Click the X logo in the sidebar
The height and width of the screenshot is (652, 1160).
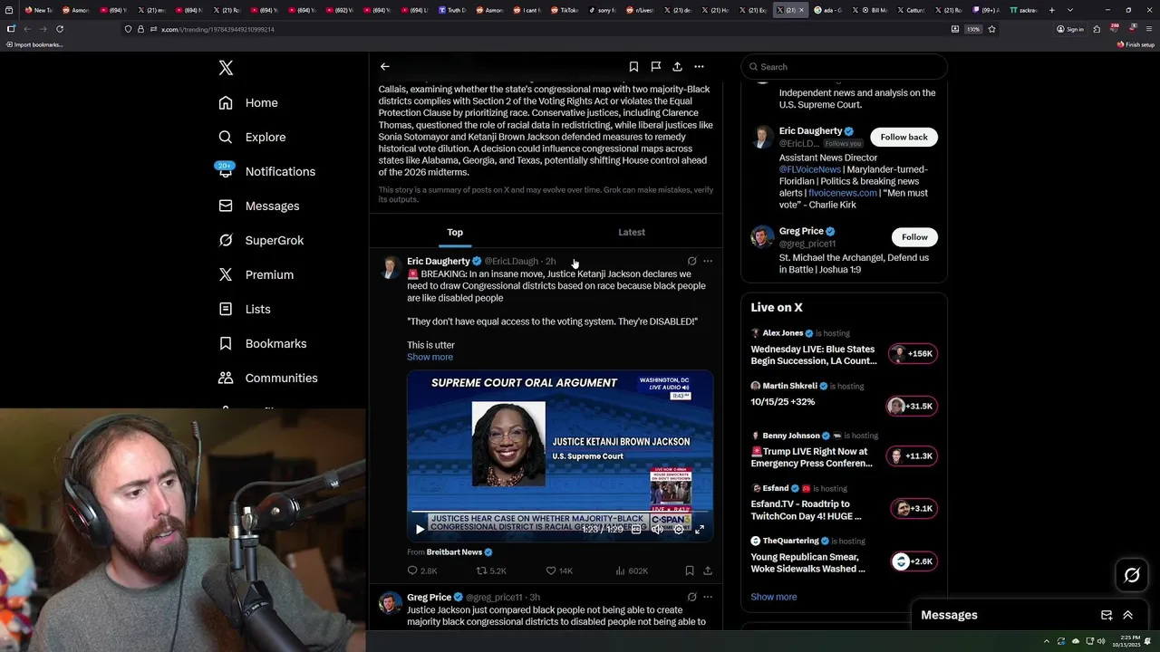[x=226, y=68]
